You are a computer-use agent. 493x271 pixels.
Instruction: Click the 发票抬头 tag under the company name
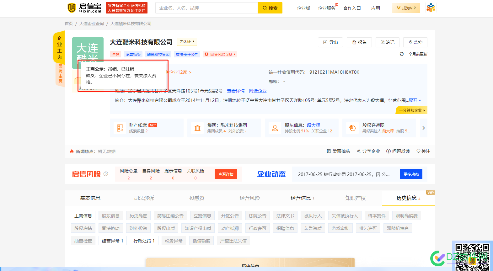coord(133,54)
